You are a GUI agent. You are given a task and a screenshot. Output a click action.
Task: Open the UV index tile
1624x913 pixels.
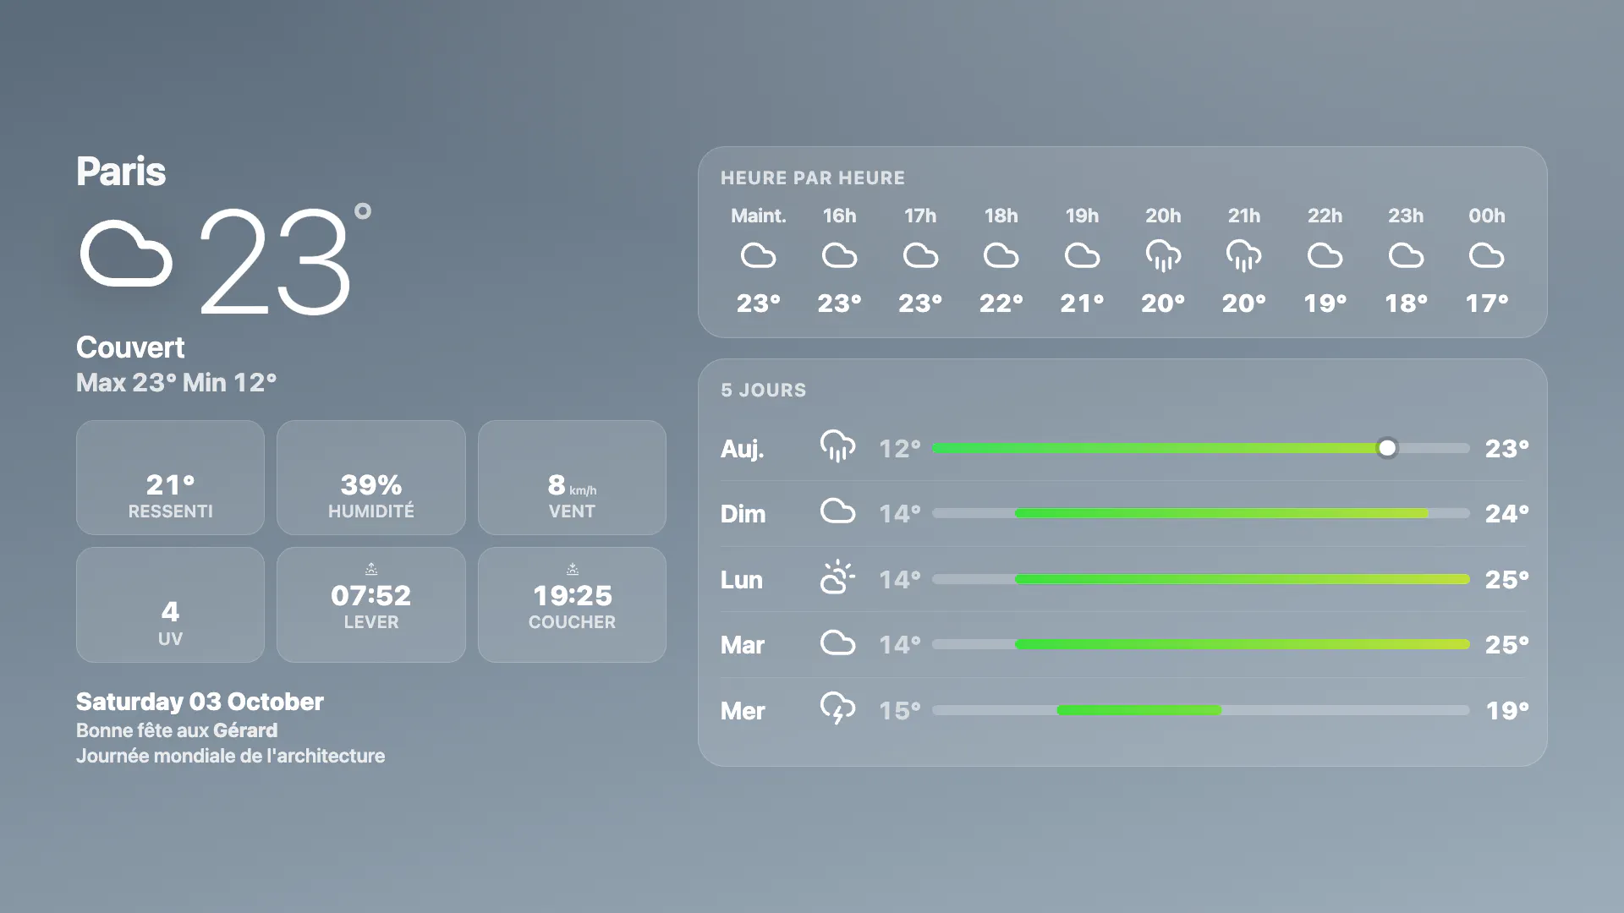(170, 604)
